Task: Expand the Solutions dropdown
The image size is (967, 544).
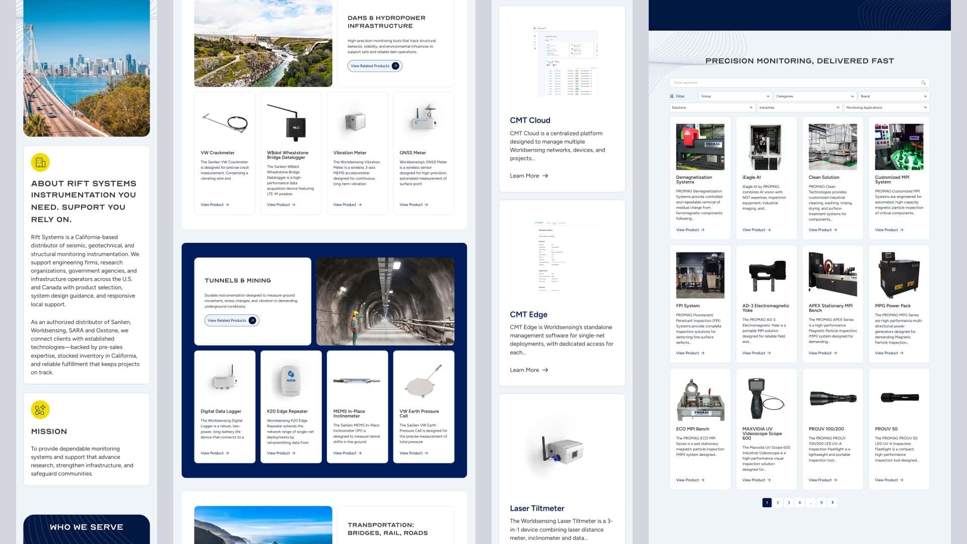Action: [x=712, y=107]
